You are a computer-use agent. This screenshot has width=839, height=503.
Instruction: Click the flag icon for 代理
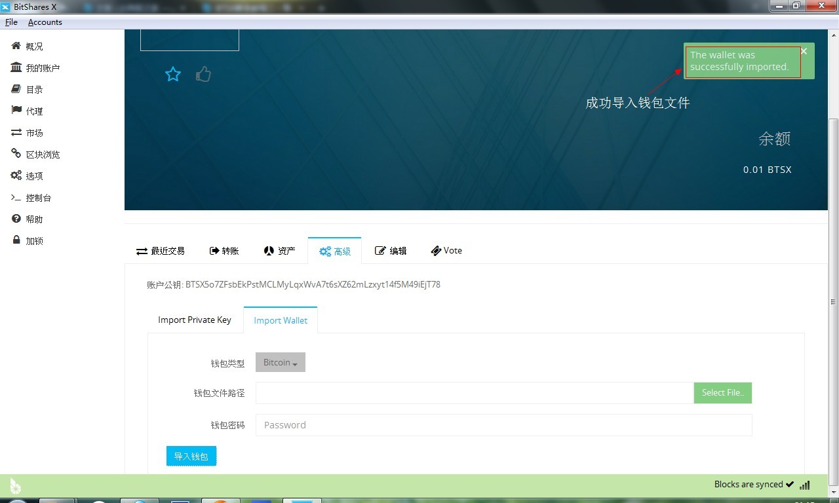click(x=16, y=111)
